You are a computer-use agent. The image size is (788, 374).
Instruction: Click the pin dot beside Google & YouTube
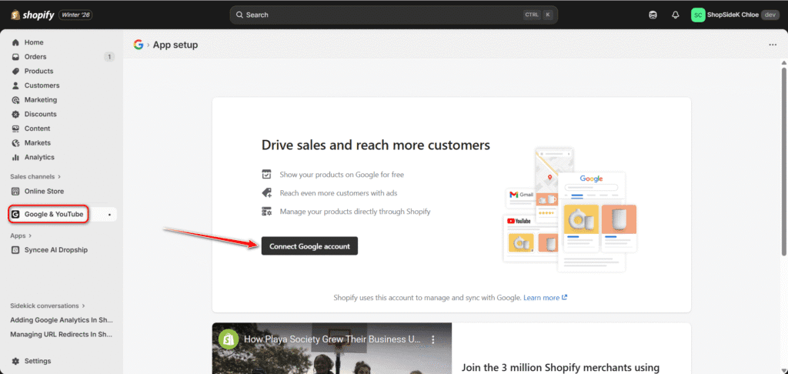click(x=109, y=215)
